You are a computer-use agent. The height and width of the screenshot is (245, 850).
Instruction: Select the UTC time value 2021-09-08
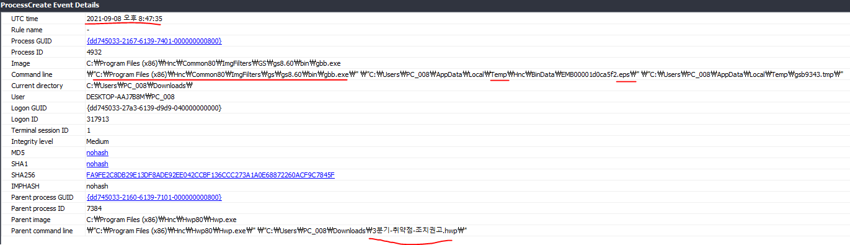(x=124, y=19)
